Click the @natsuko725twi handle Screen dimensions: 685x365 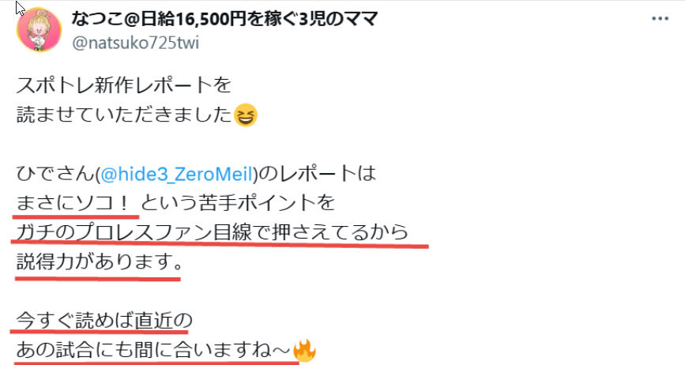(135, 43)
